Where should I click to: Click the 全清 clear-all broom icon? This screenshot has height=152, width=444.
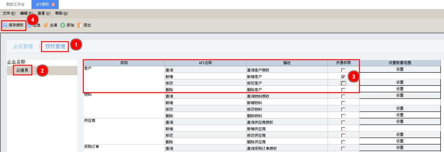coord(46,25)
